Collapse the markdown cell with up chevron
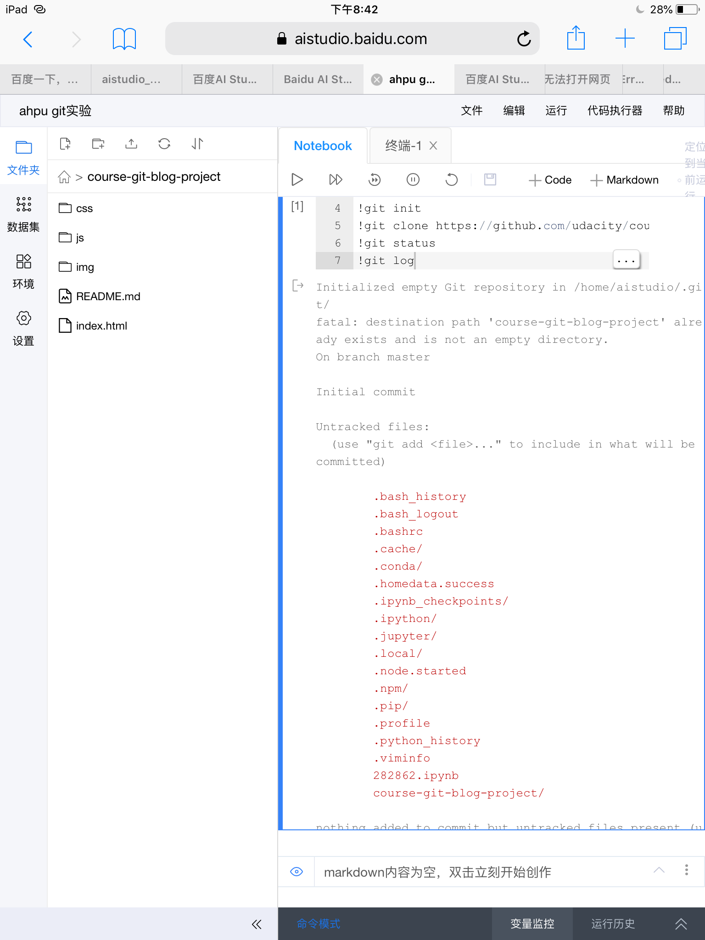This screenshot has height=940, width=705. click(x=659, y=870)
